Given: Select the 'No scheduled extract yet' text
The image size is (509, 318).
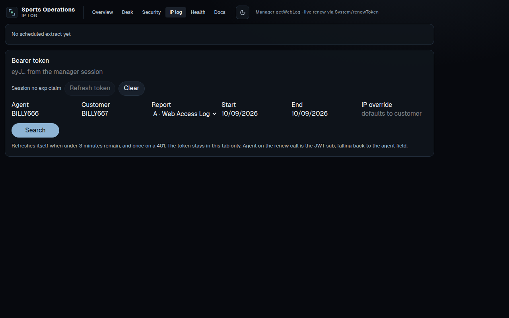Looking at the screenshot, I should [x=41, y=34].
